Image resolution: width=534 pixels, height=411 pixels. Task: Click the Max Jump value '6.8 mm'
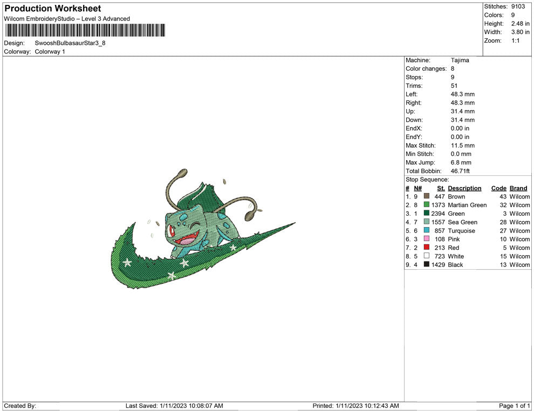pyautogui.click(x=461, y=162)
